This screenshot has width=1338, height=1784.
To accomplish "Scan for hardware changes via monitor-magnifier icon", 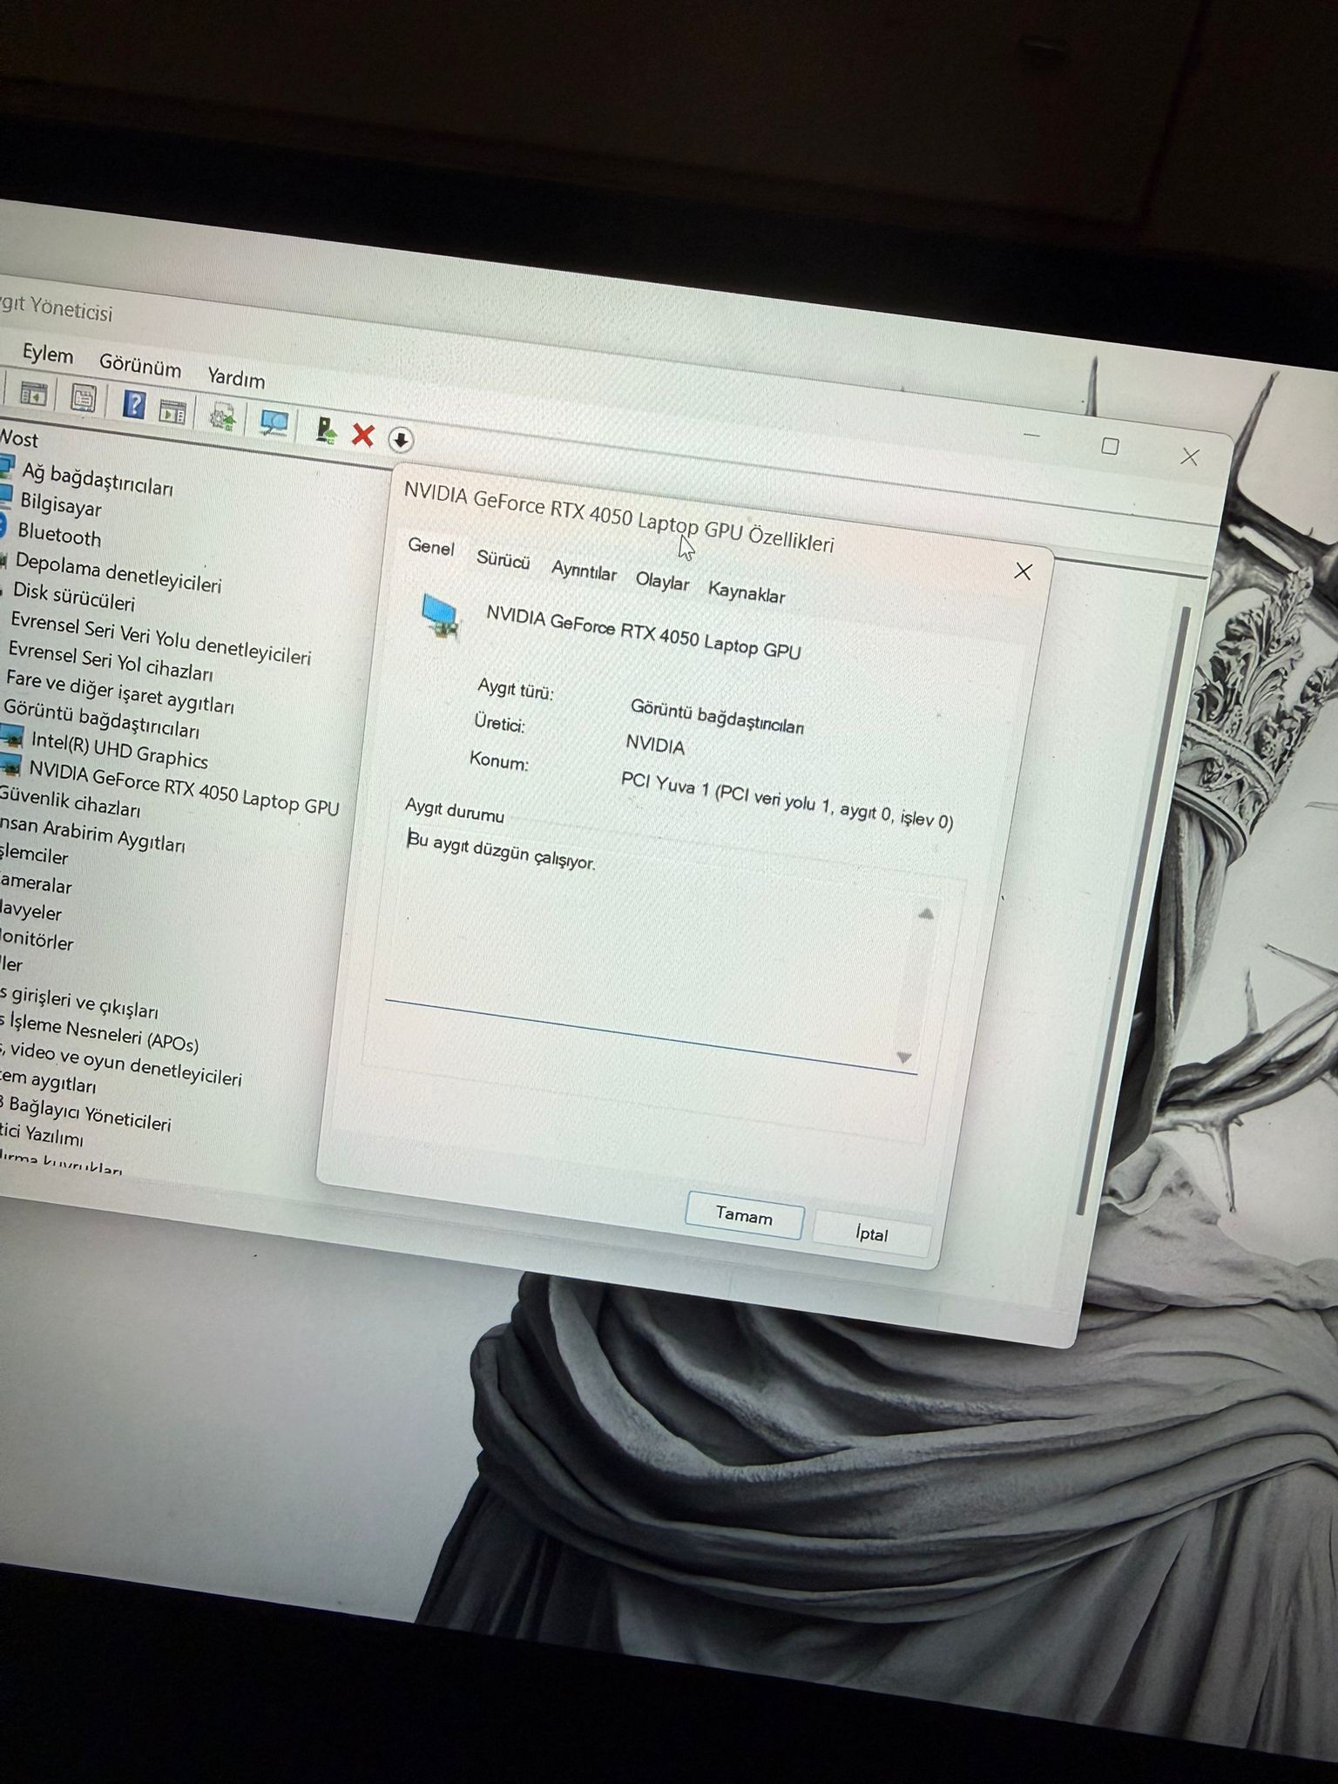I will click(274, 422).
